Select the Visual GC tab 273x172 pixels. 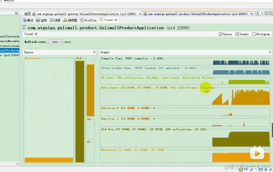(108, 20)
